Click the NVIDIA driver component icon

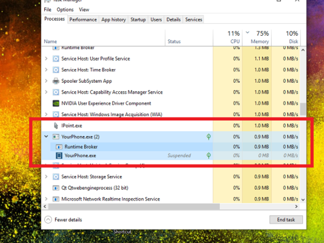[x=56, y=103]
